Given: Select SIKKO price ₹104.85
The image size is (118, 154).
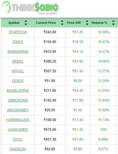Looking at the screenshot, I should point(50,42).
